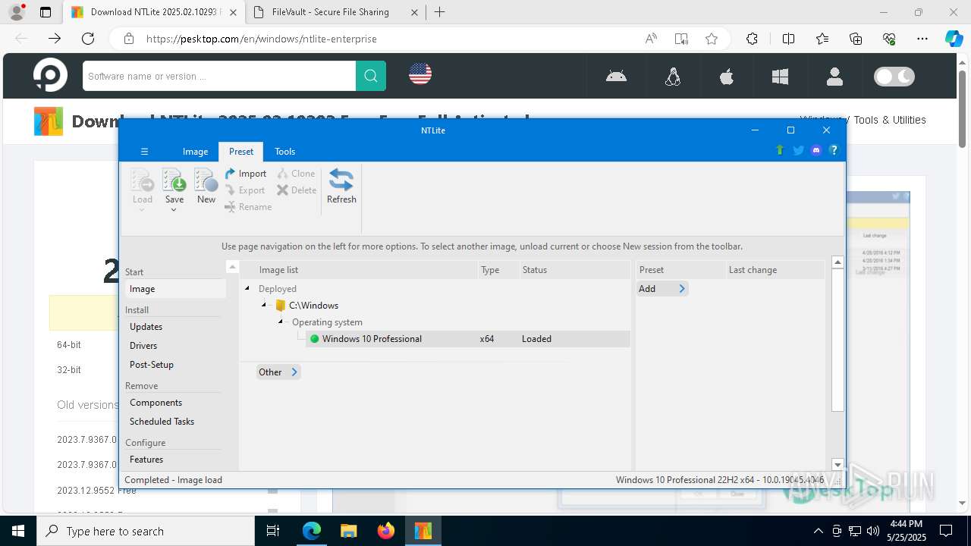Open the browser Extensions icon
Viewport: 971px width, 546px height.
pos(752,39)
